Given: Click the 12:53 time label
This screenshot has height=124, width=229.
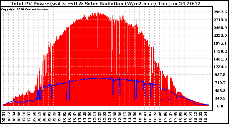Looking at the screenshot, I should pyautogui.click(x=105, y=117).
